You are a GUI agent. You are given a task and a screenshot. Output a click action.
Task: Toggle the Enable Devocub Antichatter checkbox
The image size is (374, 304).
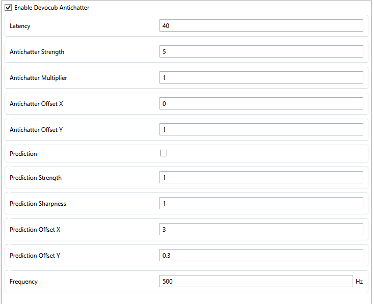click(8, 8)
